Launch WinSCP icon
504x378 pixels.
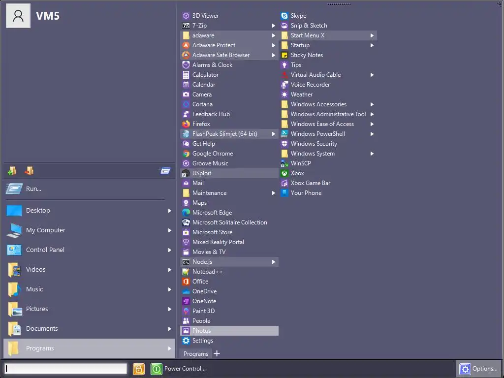point(284,163)
